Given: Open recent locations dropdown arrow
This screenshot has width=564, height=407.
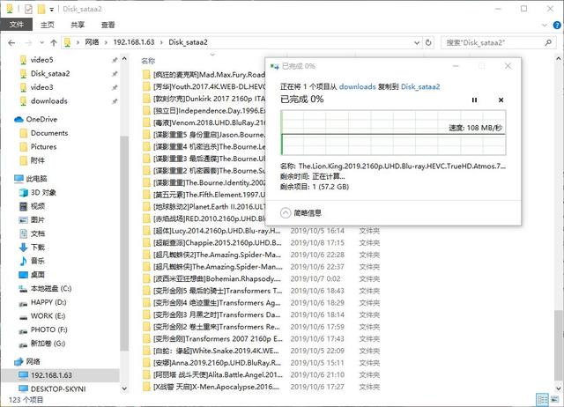Looking at the screenshot, I should click(41, 43).
